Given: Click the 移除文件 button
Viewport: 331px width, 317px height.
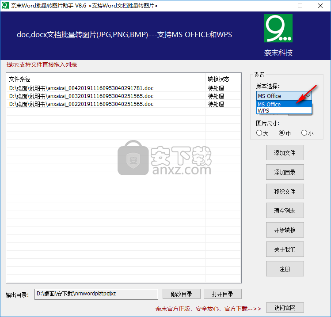Looking at the screenshot, I should point(285,191).
